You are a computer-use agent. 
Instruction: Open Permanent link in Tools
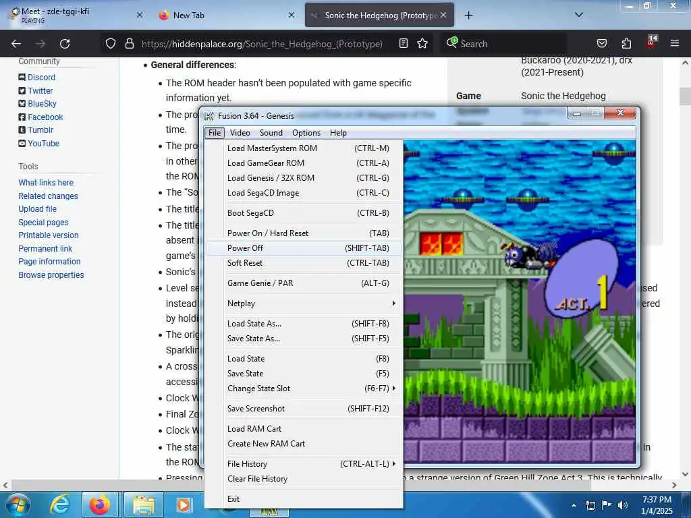click(x=45, y=248)
